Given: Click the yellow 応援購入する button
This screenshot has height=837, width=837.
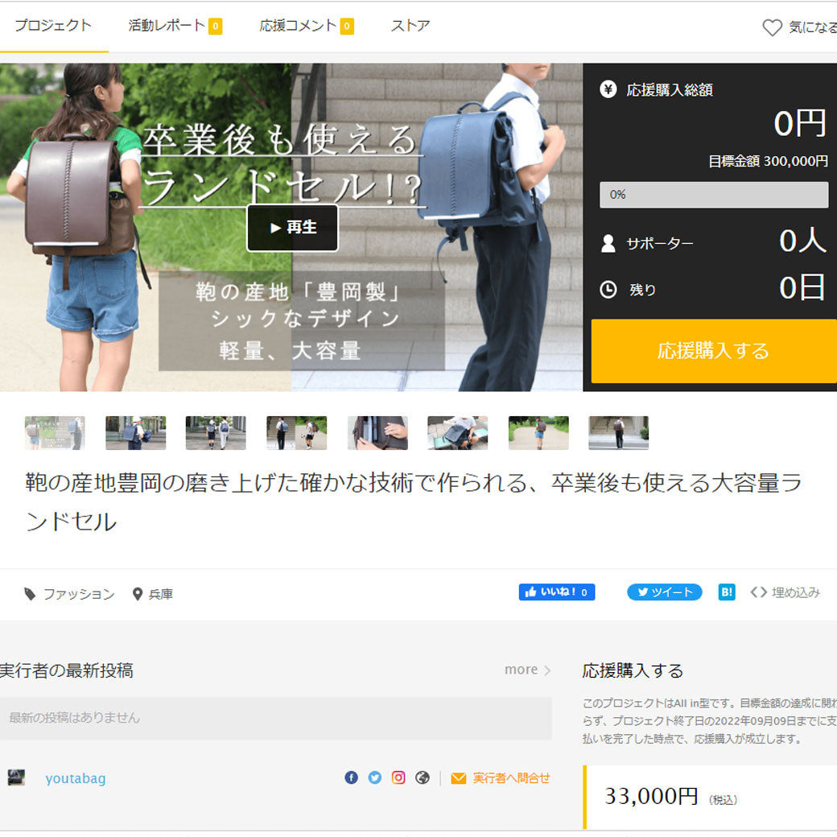Looking at the screenshot, I should click(x=713, y=351).
